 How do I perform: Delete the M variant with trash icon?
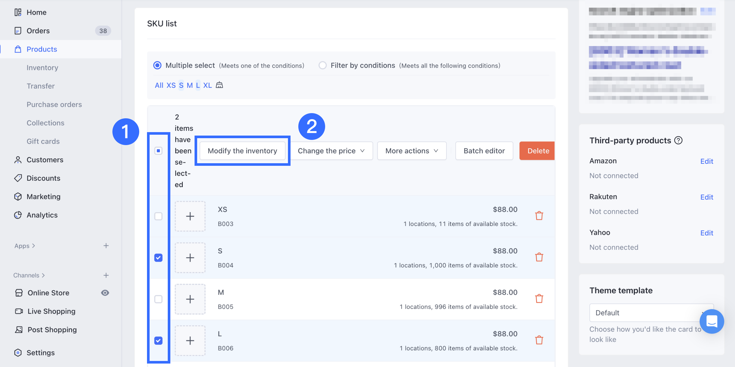539,298
